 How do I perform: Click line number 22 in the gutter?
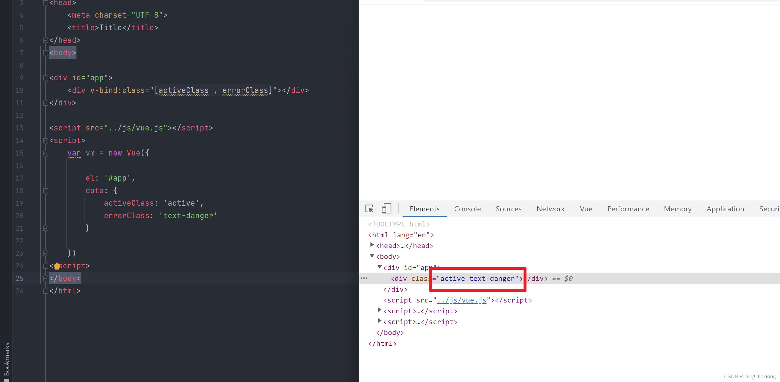click(x=19, y=241)
